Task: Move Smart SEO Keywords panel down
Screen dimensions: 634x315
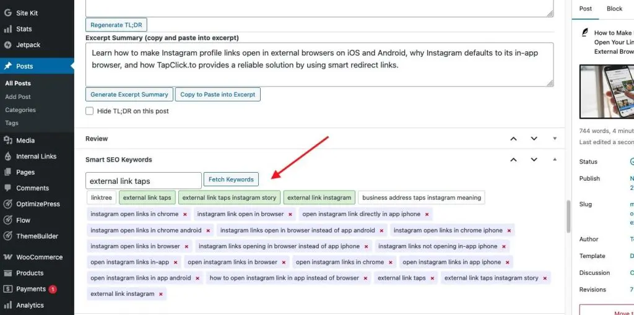Action: (x=534, y=160)
